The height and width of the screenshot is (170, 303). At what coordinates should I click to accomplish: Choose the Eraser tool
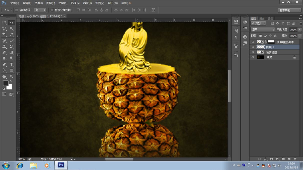point(4,52)
